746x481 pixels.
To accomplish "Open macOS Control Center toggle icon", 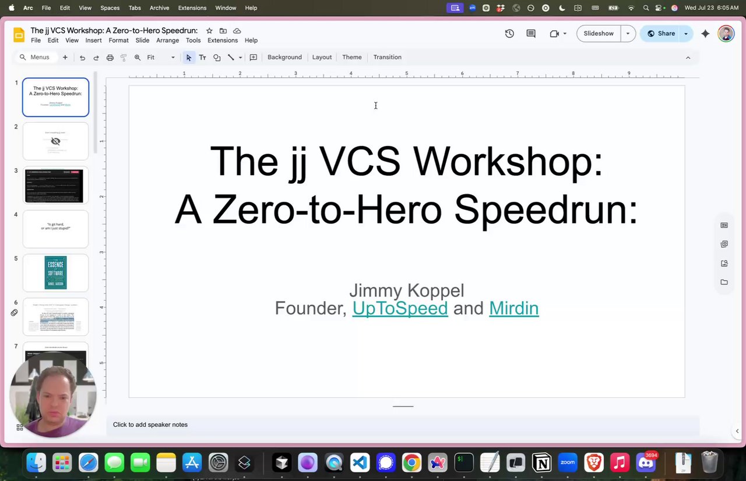I will tap(660, 8).
